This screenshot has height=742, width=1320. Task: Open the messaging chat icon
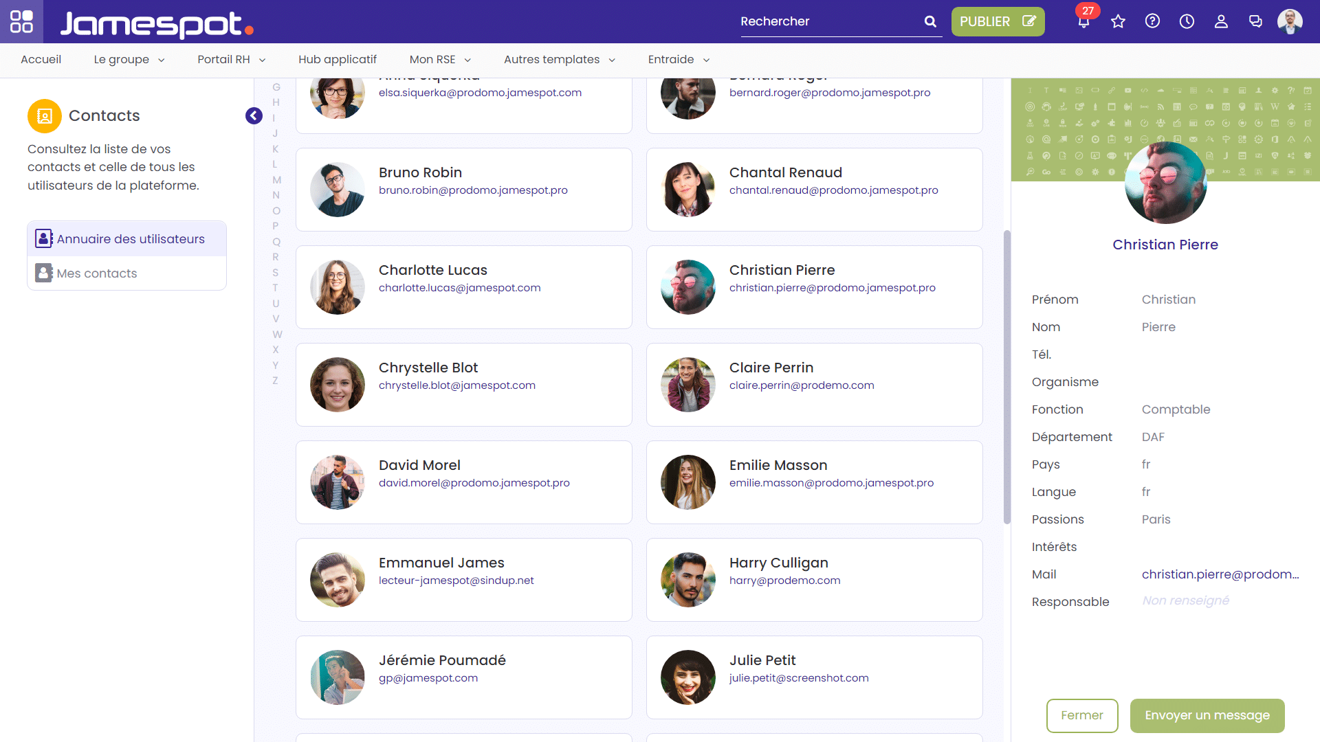(1255, 21)
